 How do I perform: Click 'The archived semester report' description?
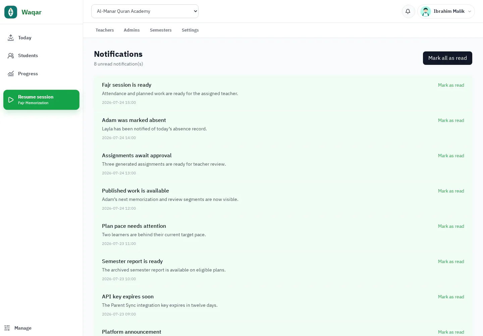pos(164,270)
